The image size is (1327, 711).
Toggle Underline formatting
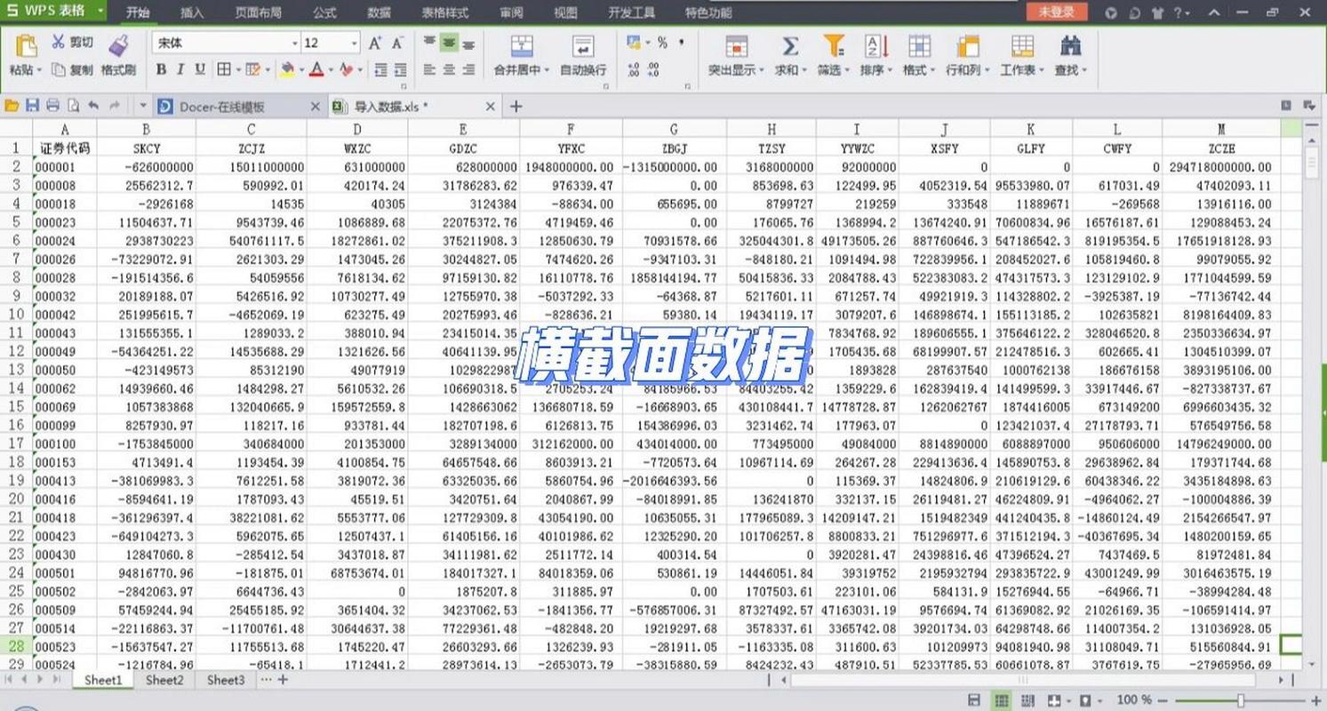point(200,69)
